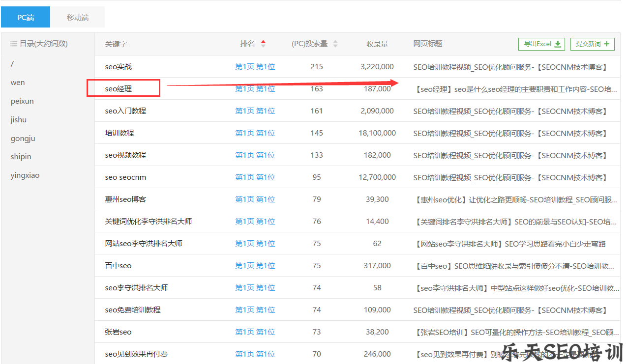Switch to the PC端 tab
Viewport: 627px width, 364px height.
click(x=26, y=17)
